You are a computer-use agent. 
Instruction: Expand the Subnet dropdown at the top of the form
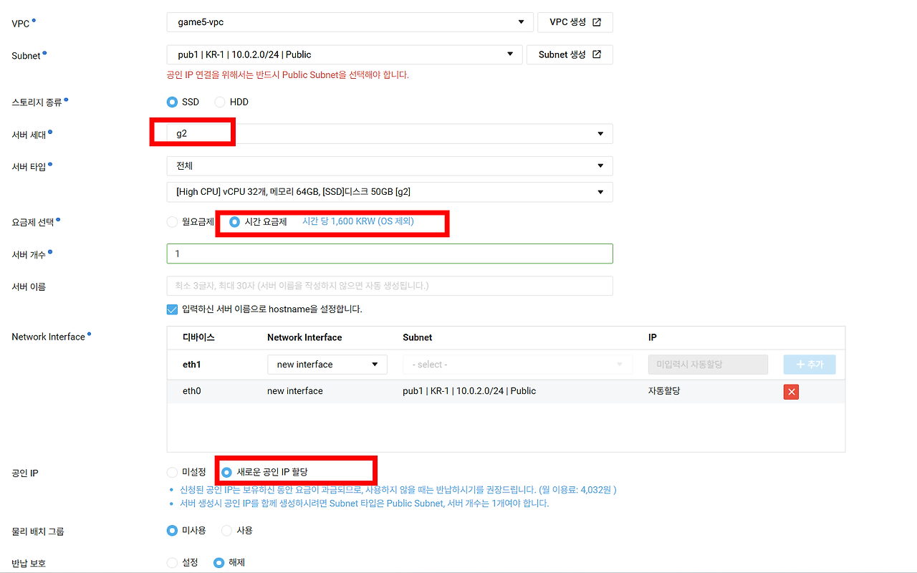(x=345, y=54)
